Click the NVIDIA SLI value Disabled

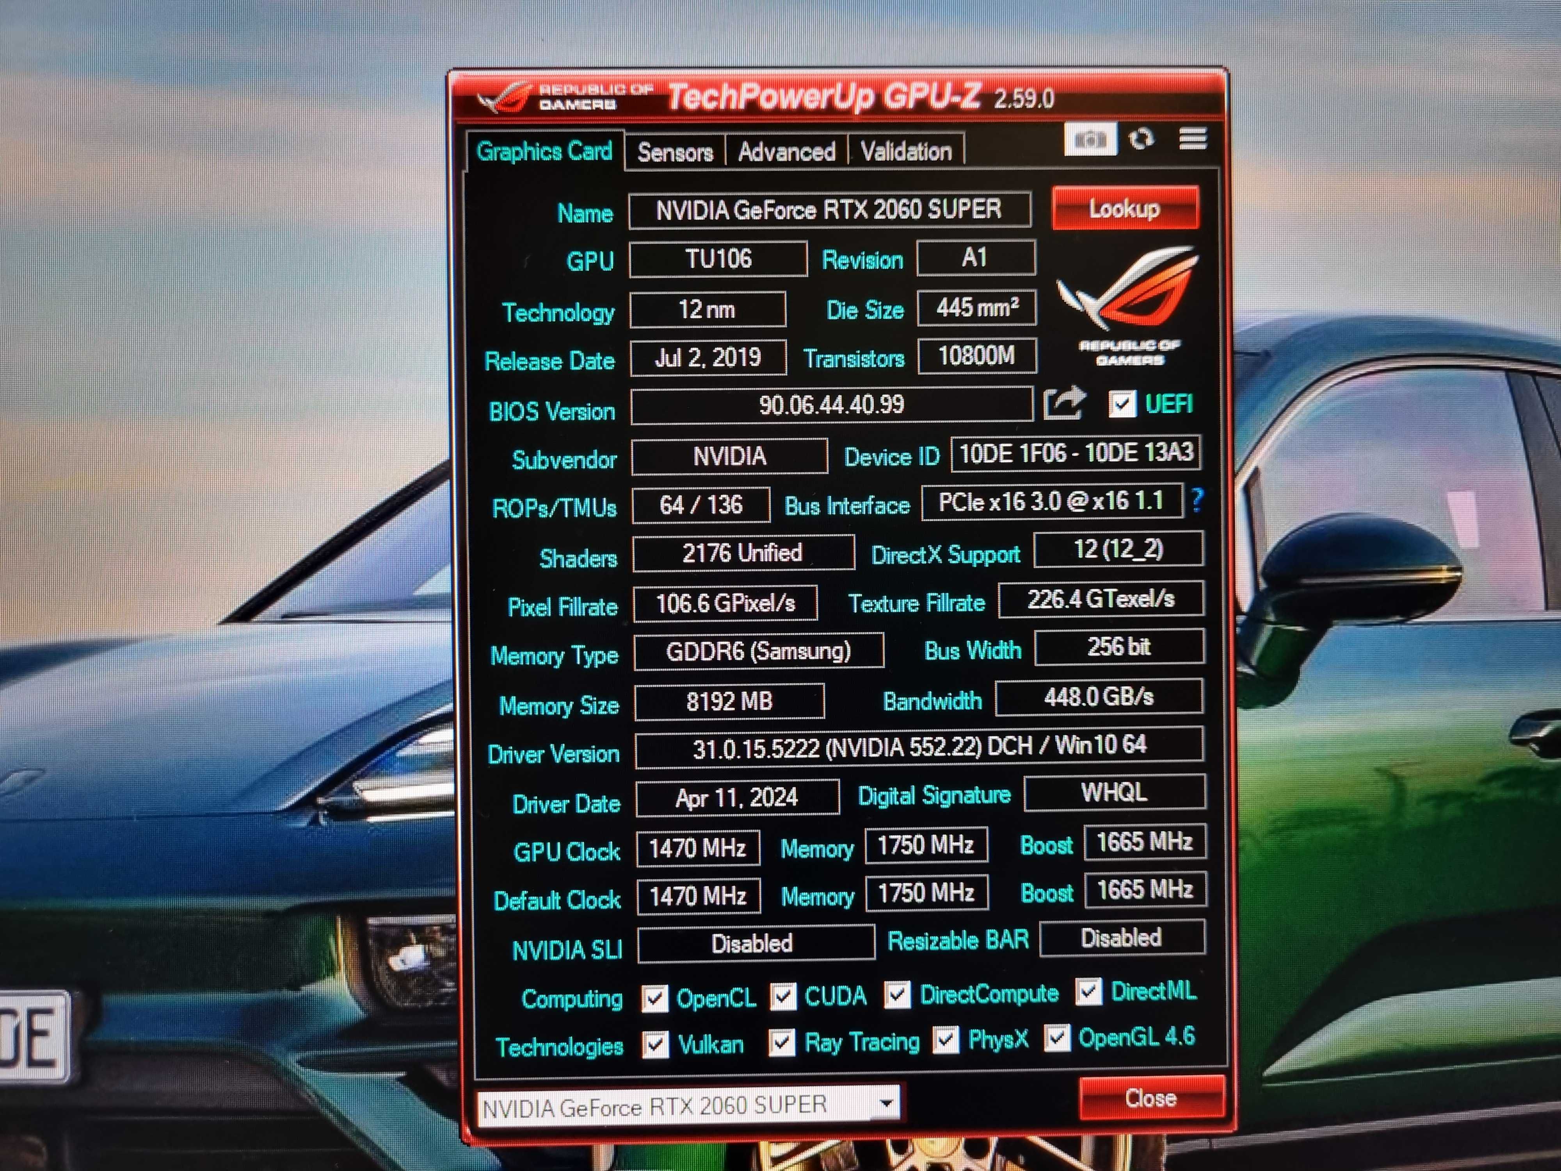756,944
